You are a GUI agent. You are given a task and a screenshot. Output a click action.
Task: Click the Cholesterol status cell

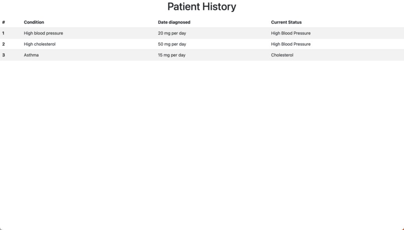point(282,55)
